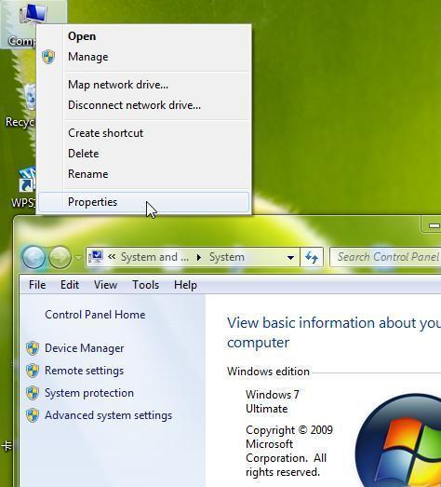Open address bar previous locations dropdown
This screenshot has height=487, width=441.
(x=291, y=257)
